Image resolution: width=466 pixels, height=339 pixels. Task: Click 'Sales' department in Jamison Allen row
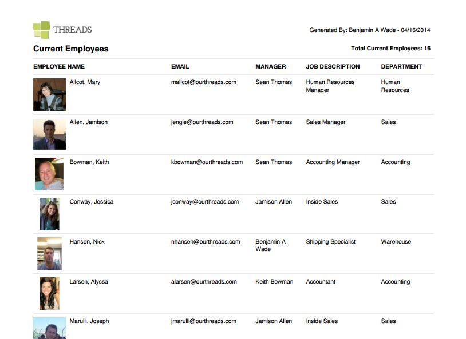click(389, 122)
